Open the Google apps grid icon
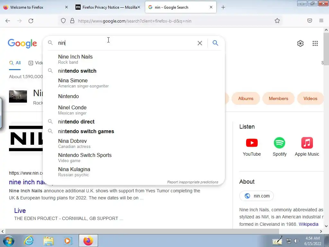The image size is (329, 247). coord(315,43)
